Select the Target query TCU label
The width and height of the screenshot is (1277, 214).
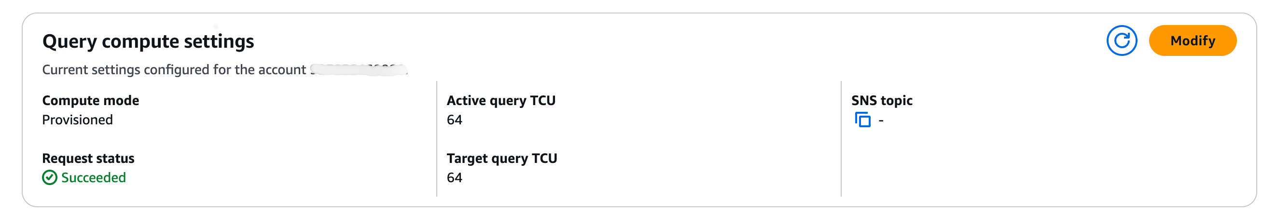[x=502, y=159]
